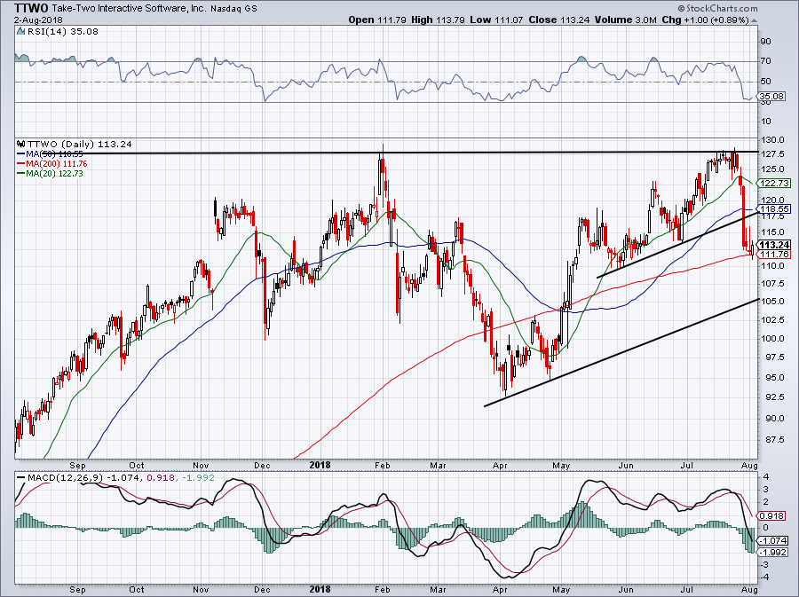Click the candlestick icon beside TTWO (Daily)
This screenshot has width=799, height=597.
click(21, 144)
